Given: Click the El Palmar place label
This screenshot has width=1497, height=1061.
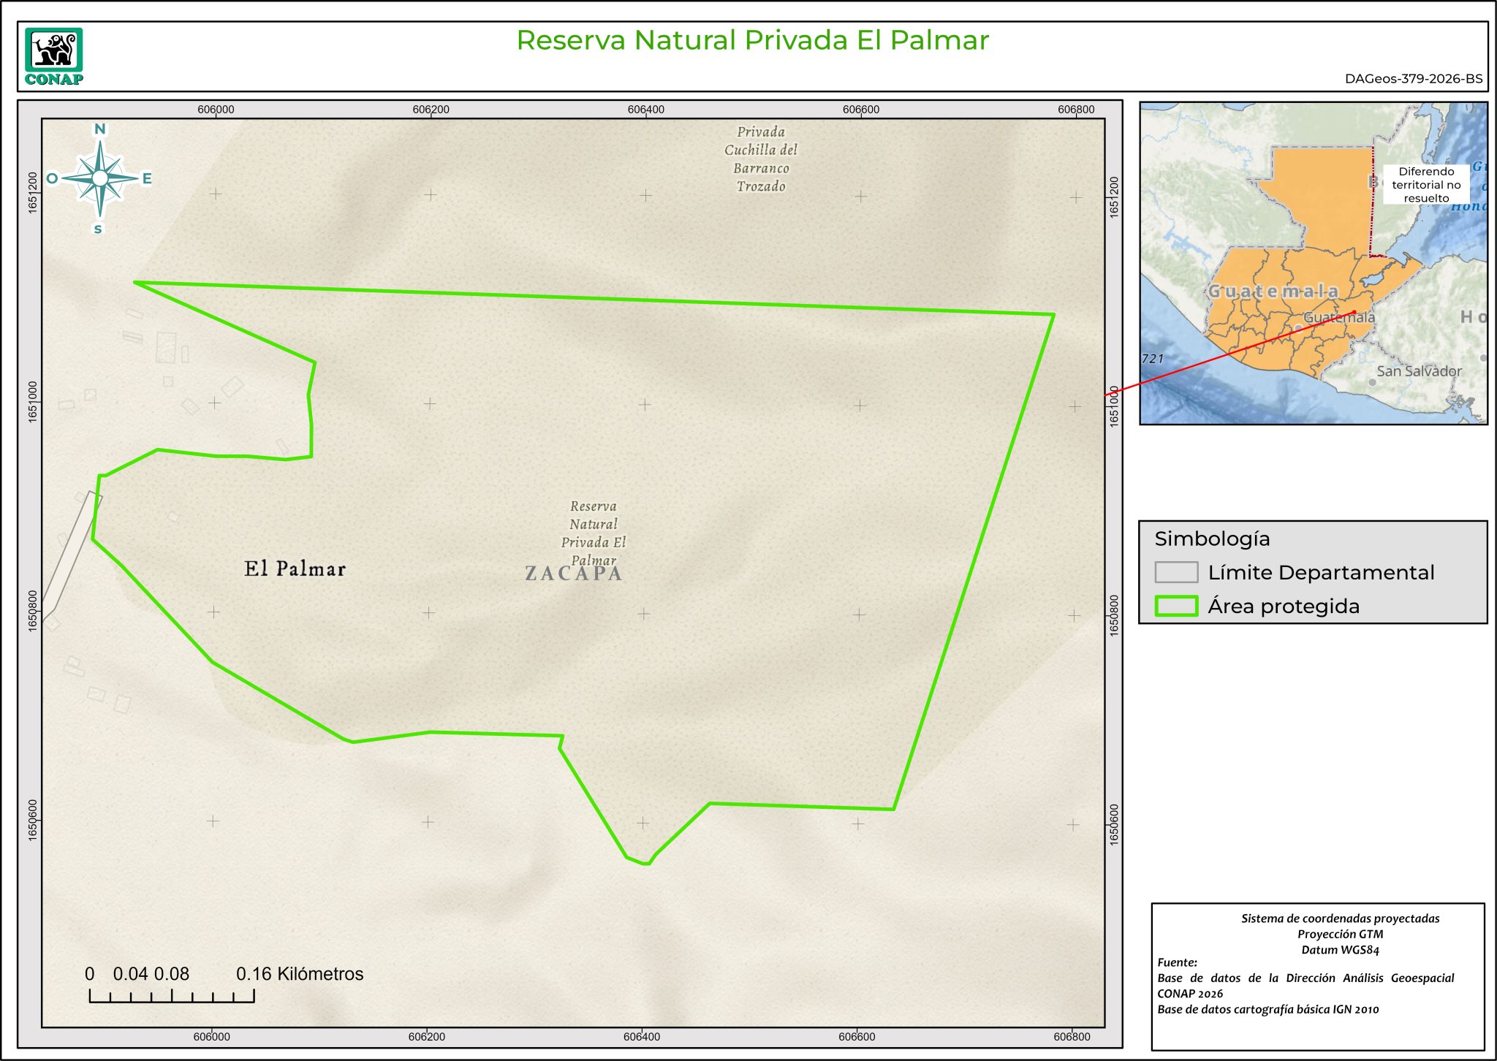Looking at the screenshot, I should click(x=295, y=568).
